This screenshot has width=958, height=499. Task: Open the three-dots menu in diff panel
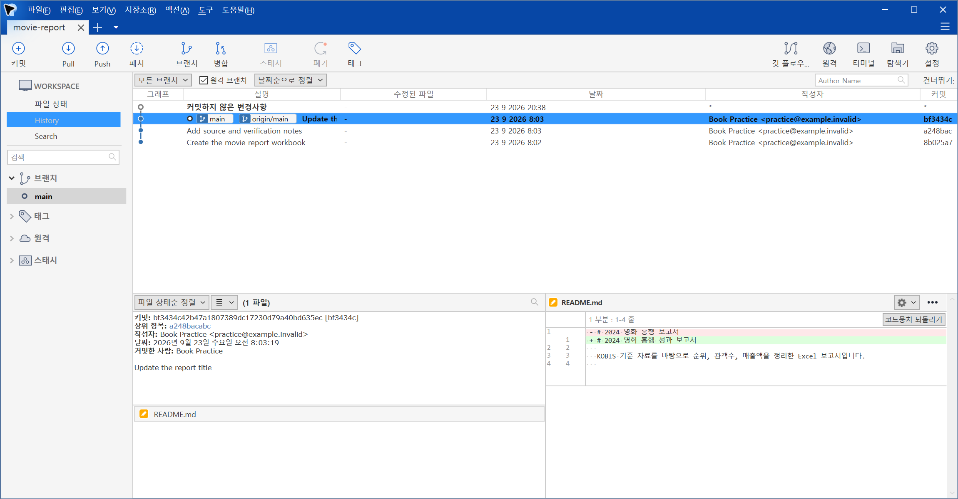[x=933, y=302]
